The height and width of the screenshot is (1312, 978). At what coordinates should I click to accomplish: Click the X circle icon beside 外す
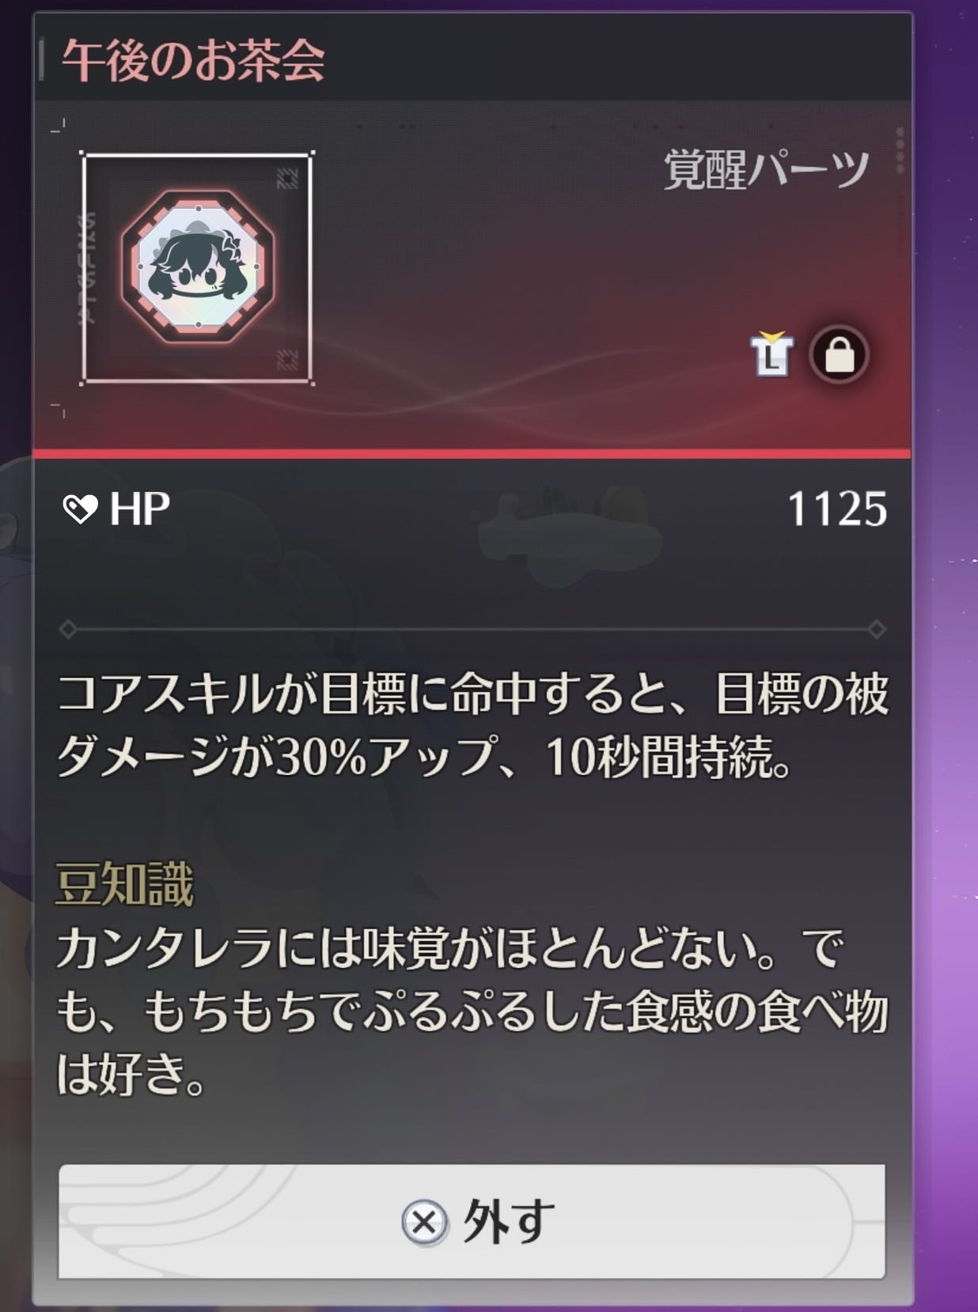click(x=424, y=1223)
